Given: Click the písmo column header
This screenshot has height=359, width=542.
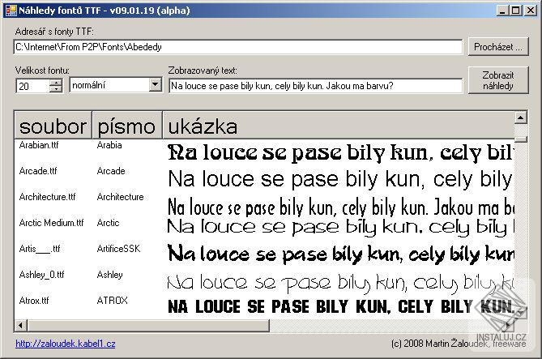Looking at the screenshot, I should [127, 125].
